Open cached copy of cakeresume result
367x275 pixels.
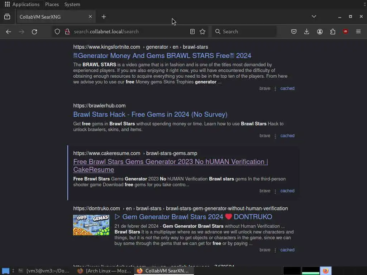coord(287,191)
